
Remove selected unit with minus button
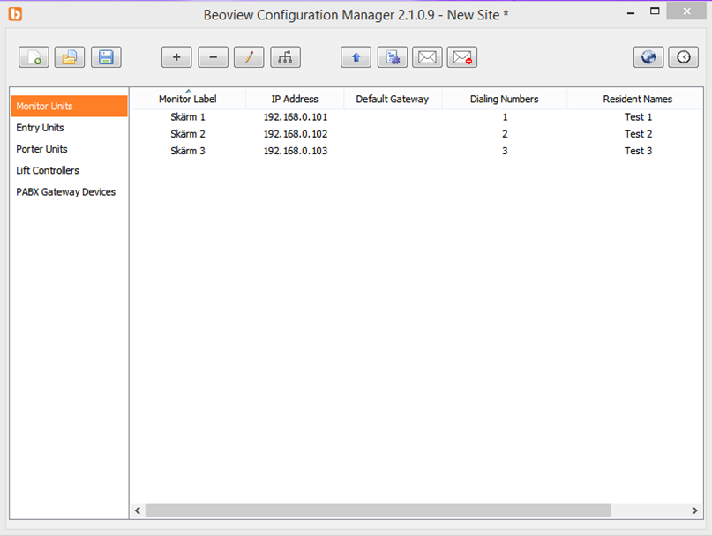213,57
